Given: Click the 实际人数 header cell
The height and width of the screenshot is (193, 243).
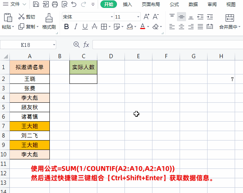Looking at the screenshot, I should [83, 67].
